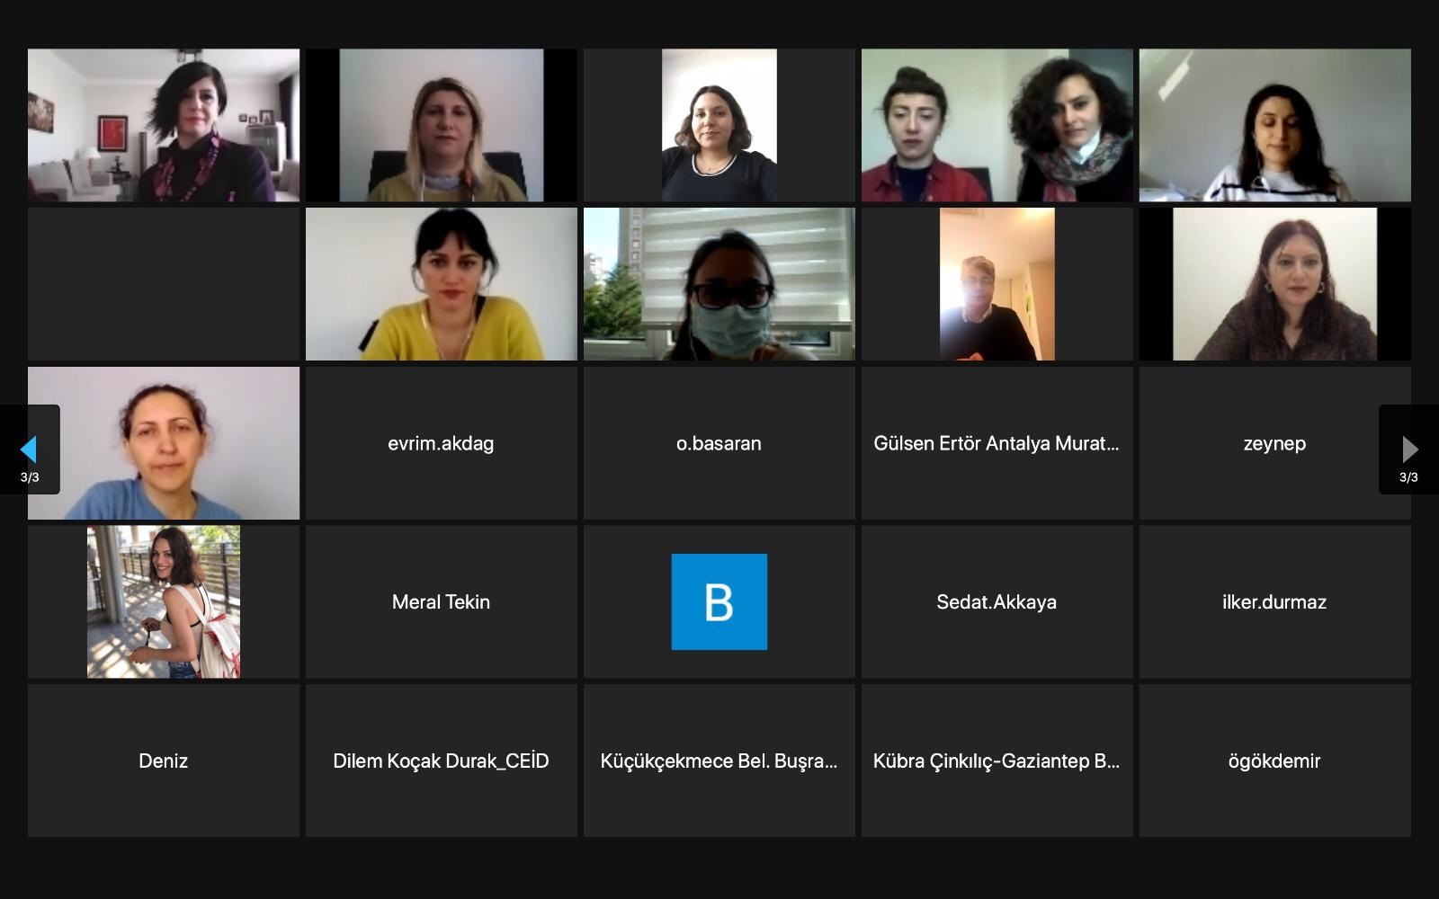Select video of woman in striped sweater
The width and height of the screenshot is (1439, 899).
(x=1274, y=125)
